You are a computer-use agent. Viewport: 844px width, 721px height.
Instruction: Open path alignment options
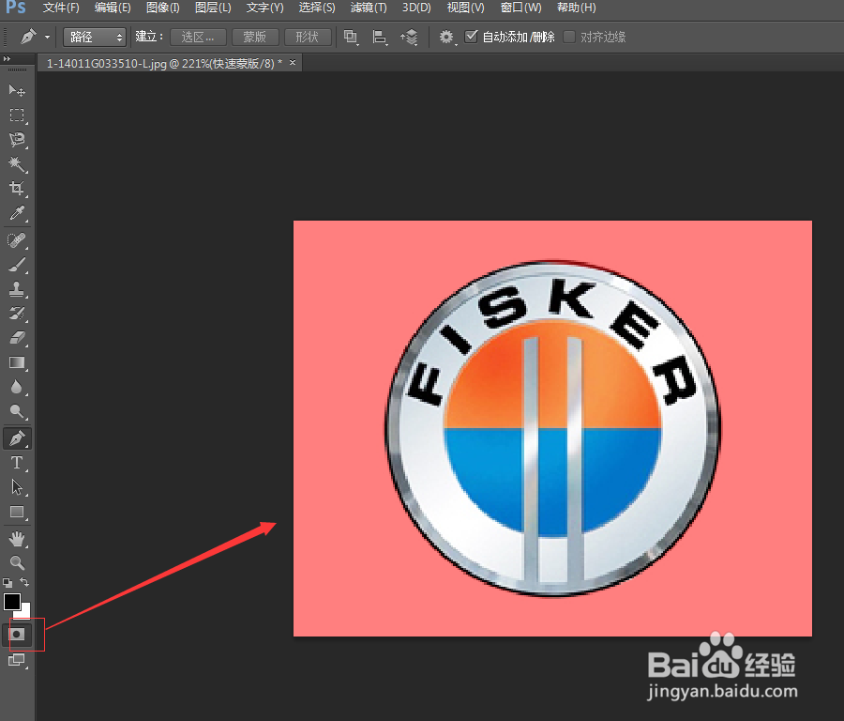point(380,38)
